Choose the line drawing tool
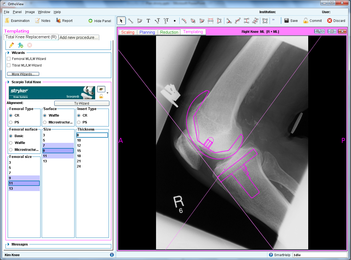 [131, 21]
